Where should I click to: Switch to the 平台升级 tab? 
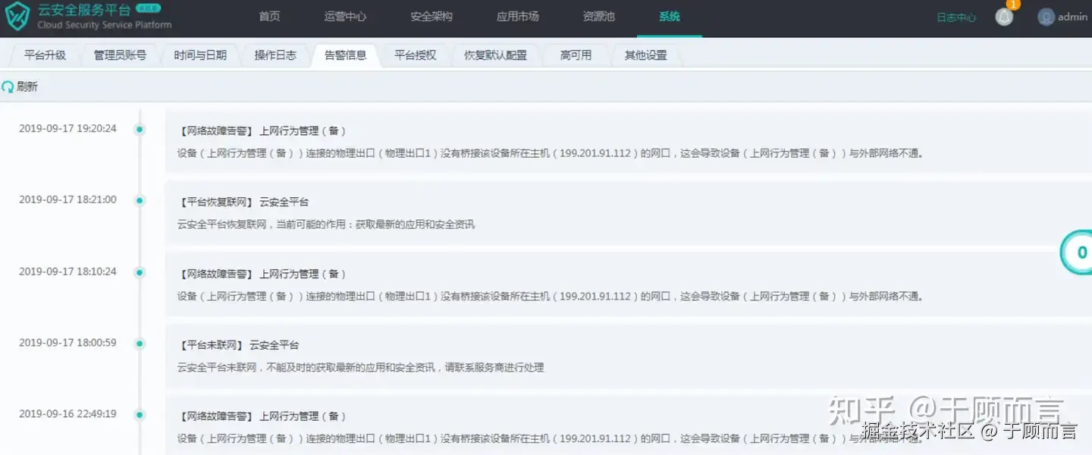pyautogui.click(x=45, y=55)
